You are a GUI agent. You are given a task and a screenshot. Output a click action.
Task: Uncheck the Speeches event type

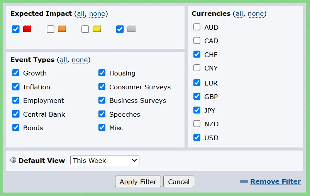pos(102,114)
